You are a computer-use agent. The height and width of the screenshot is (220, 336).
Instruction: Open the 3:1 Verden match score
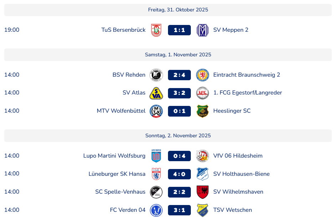179,210
